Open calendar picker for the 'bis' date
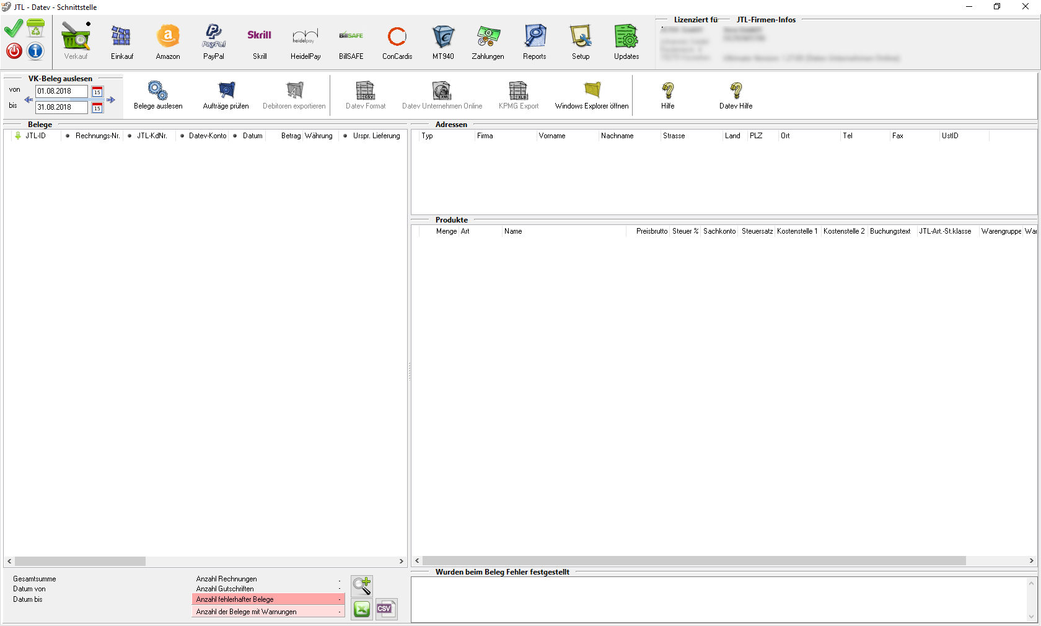This screenshot has width=1041, height=626. pyautogui.click(x=97, y=108)
